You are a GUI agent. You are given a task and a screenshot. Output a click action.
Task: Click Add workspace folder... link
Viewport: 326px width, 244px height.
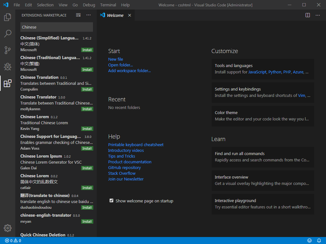pos(129,71)
